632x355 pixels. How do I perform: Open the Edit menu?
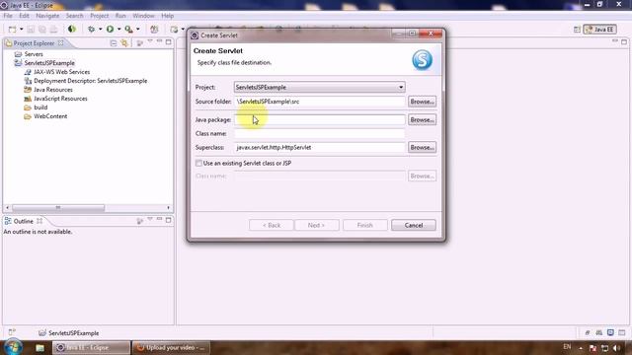pyautogui.click(x=24, y=16)
